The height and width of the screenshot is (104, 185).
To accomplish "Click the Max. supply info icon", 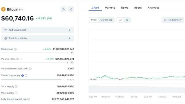I will pos(16,93).
